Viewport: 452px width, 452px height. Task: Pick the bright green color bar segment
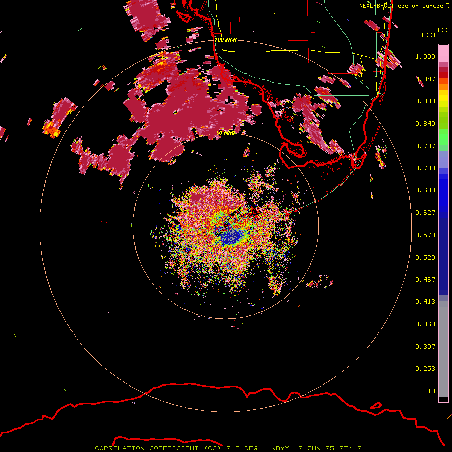pyautogui.click(x=443, y=137)
